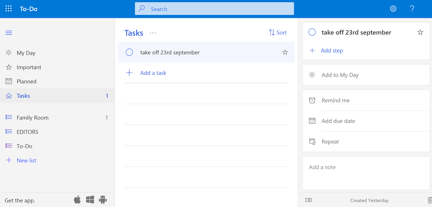The width and height of the screenshot is (432, 207).
Task: Collapse the sidebar with the hamburger icon
Action: pyautogui.click(x=9, y=33)
